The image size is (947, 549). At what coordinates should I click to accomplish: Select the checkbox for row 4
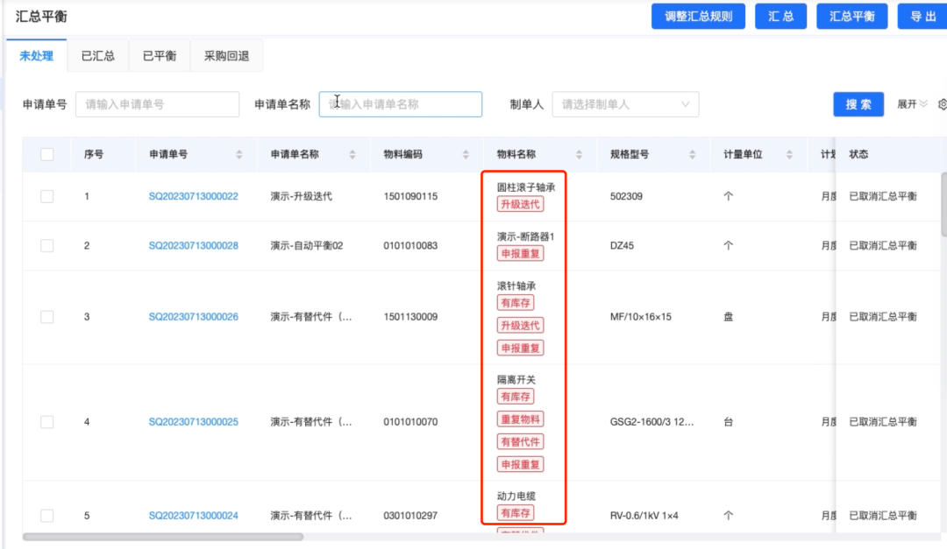tap(46, 421)
